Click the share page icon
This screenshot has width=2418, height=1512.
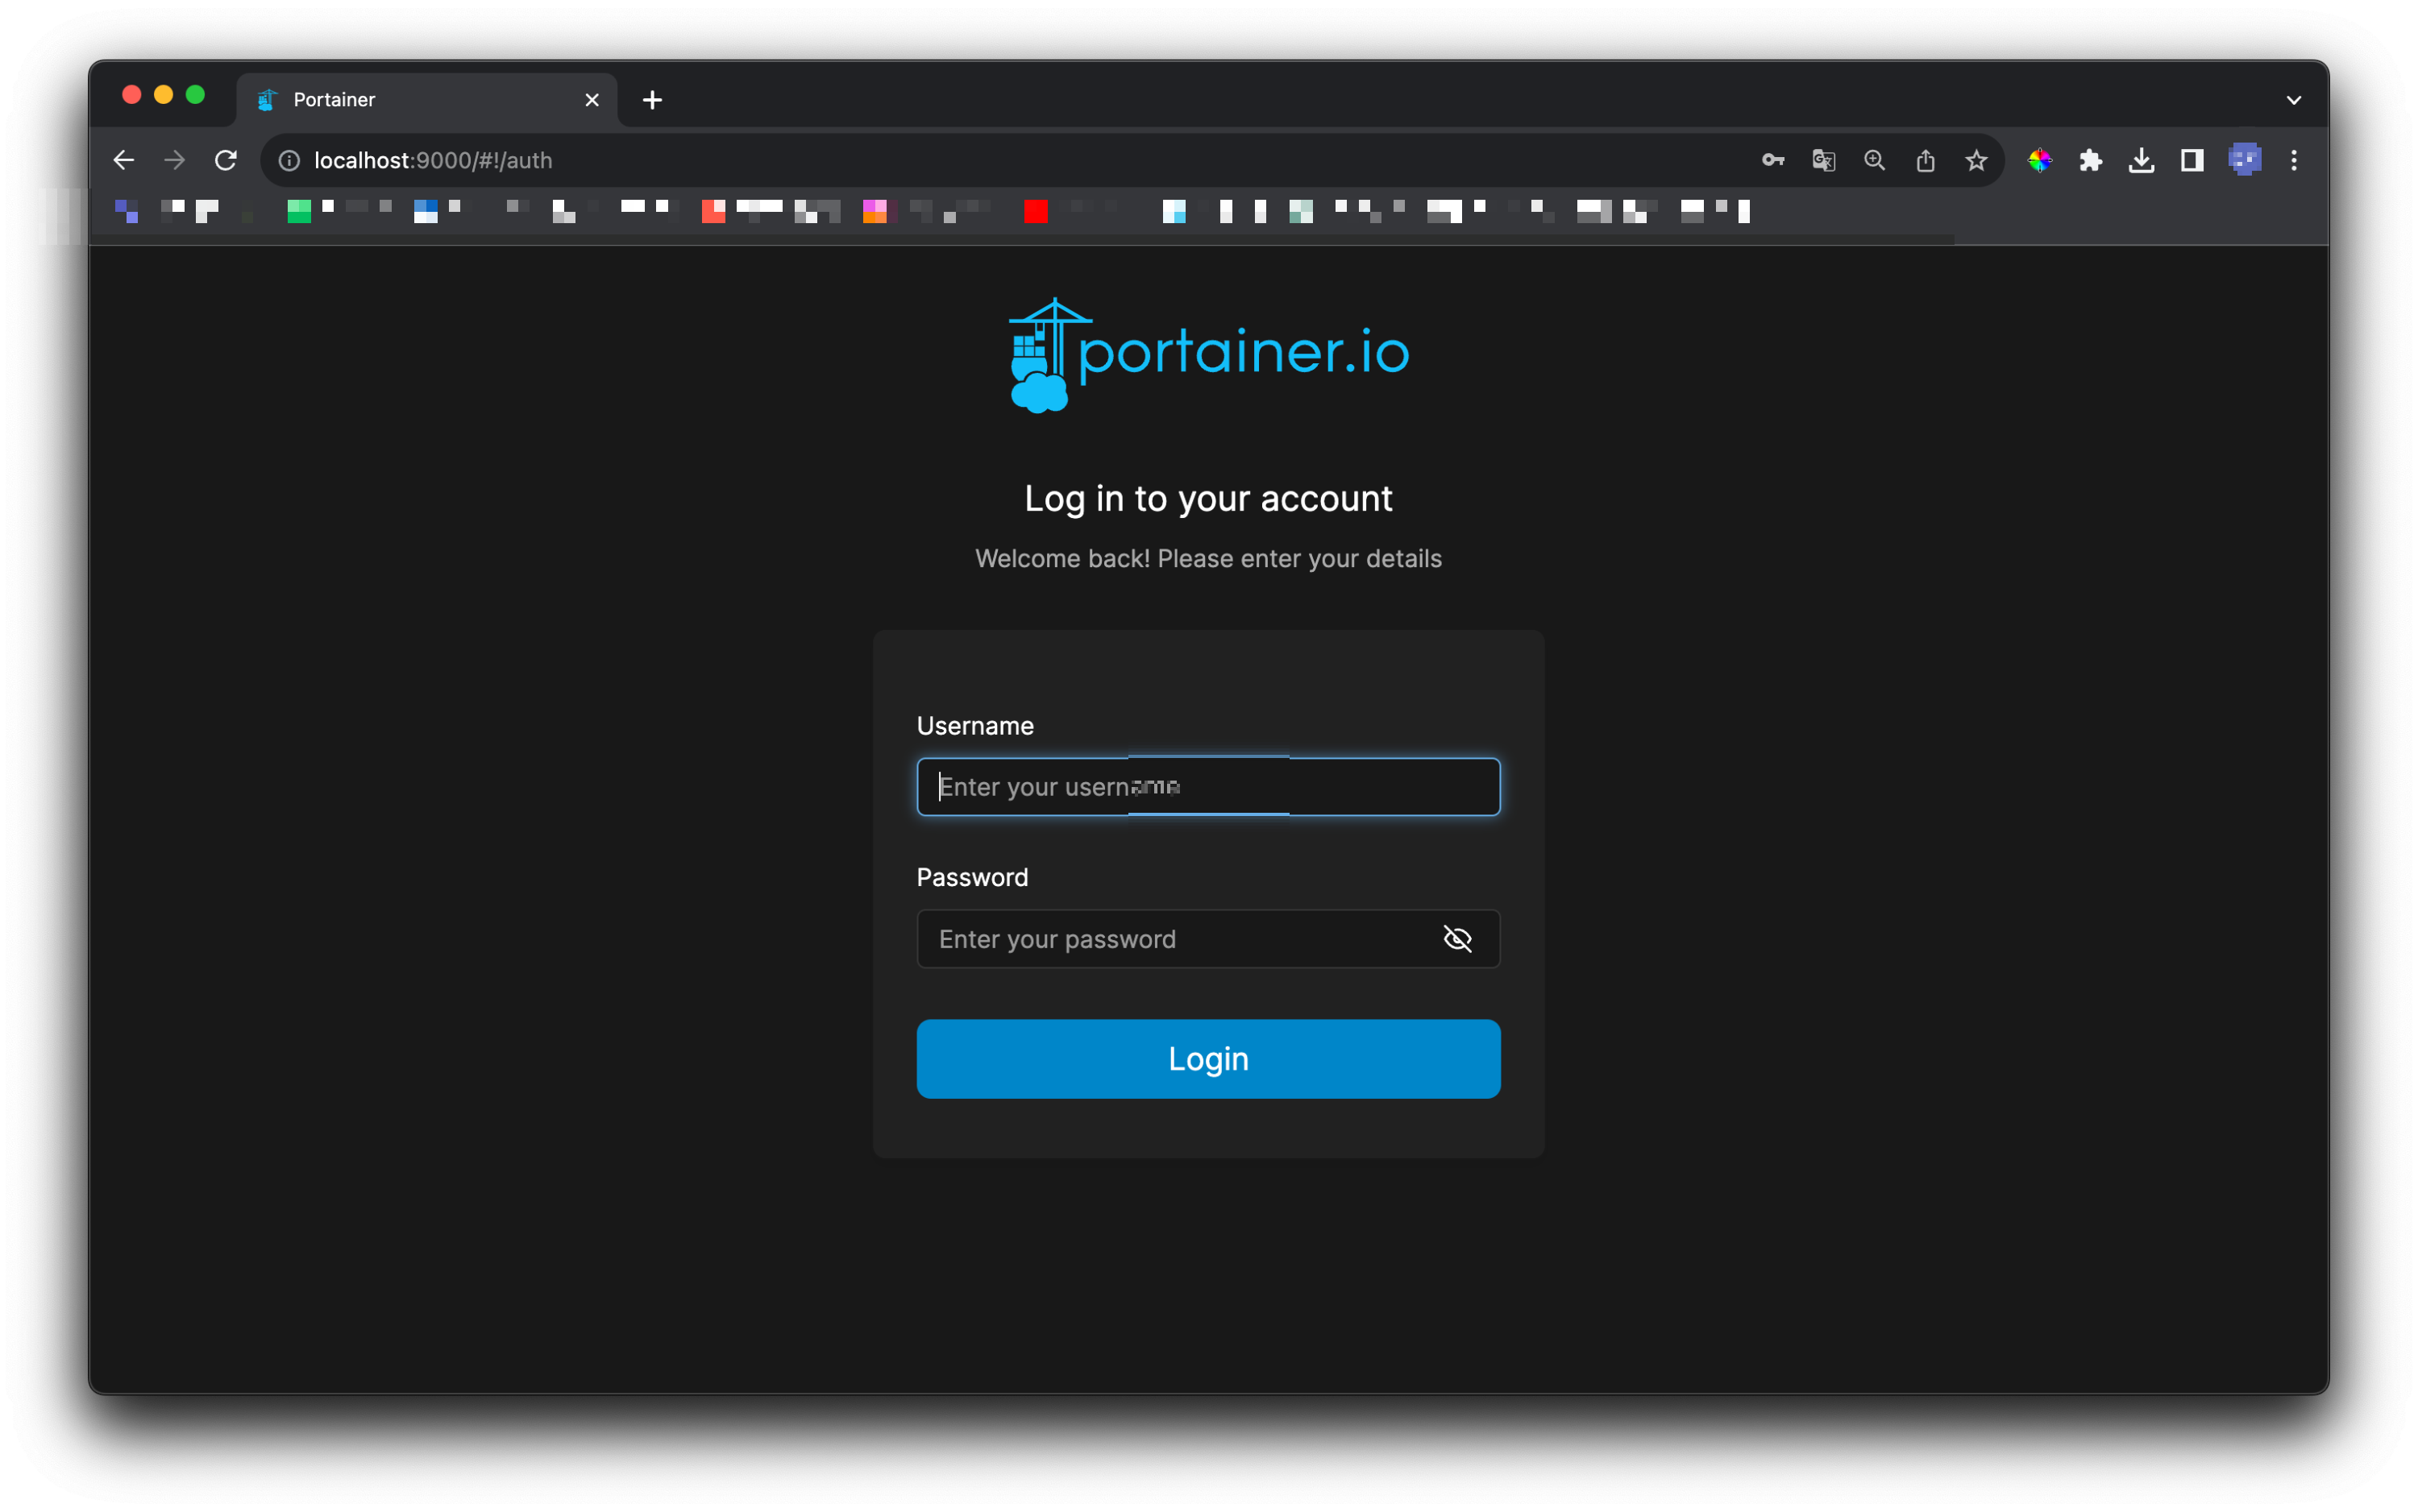click(x=1925, y=160)
